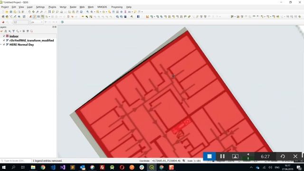The width and height of the screenshot is (304, 171).
Task: Click the taskbar search icon
Action: point(13,167)
